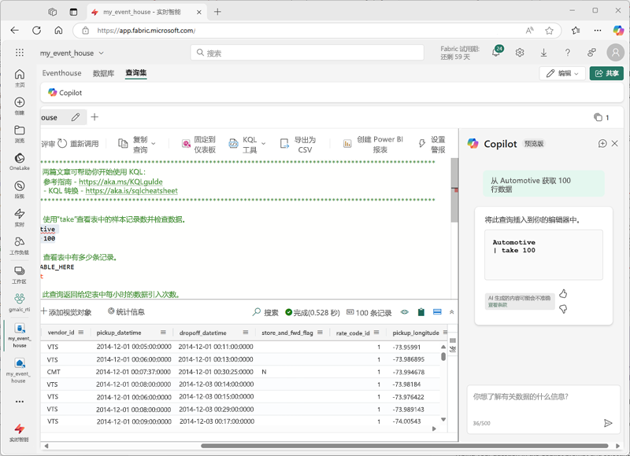Click the Recall query button

[x=78, y=144]
